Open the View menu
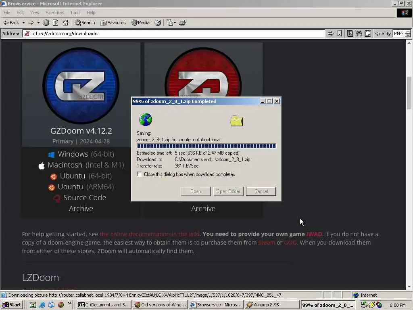 coord(35,13)
